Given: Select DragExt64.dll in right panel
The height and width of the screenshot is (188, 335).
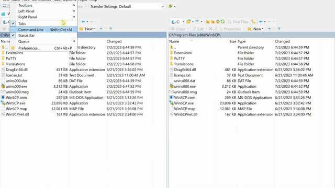Looking at the screenshot, I should (x=185, y=69).
